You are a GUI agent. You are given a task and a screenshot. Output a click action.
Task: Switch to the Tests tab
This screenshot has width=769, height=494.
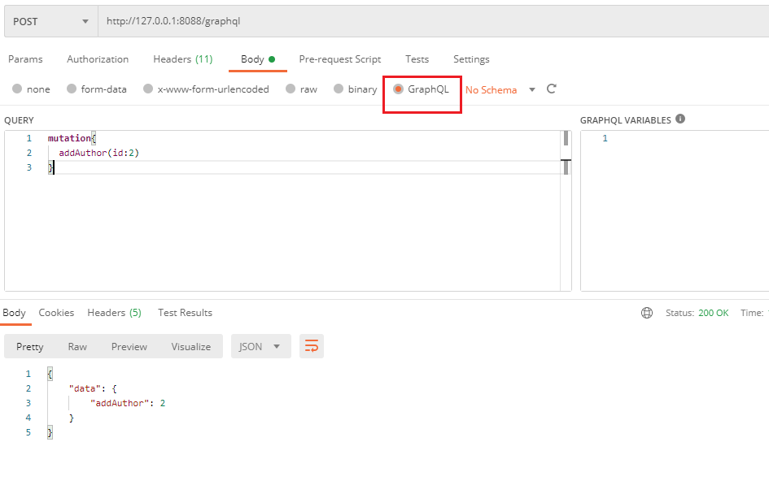[417, 59]
